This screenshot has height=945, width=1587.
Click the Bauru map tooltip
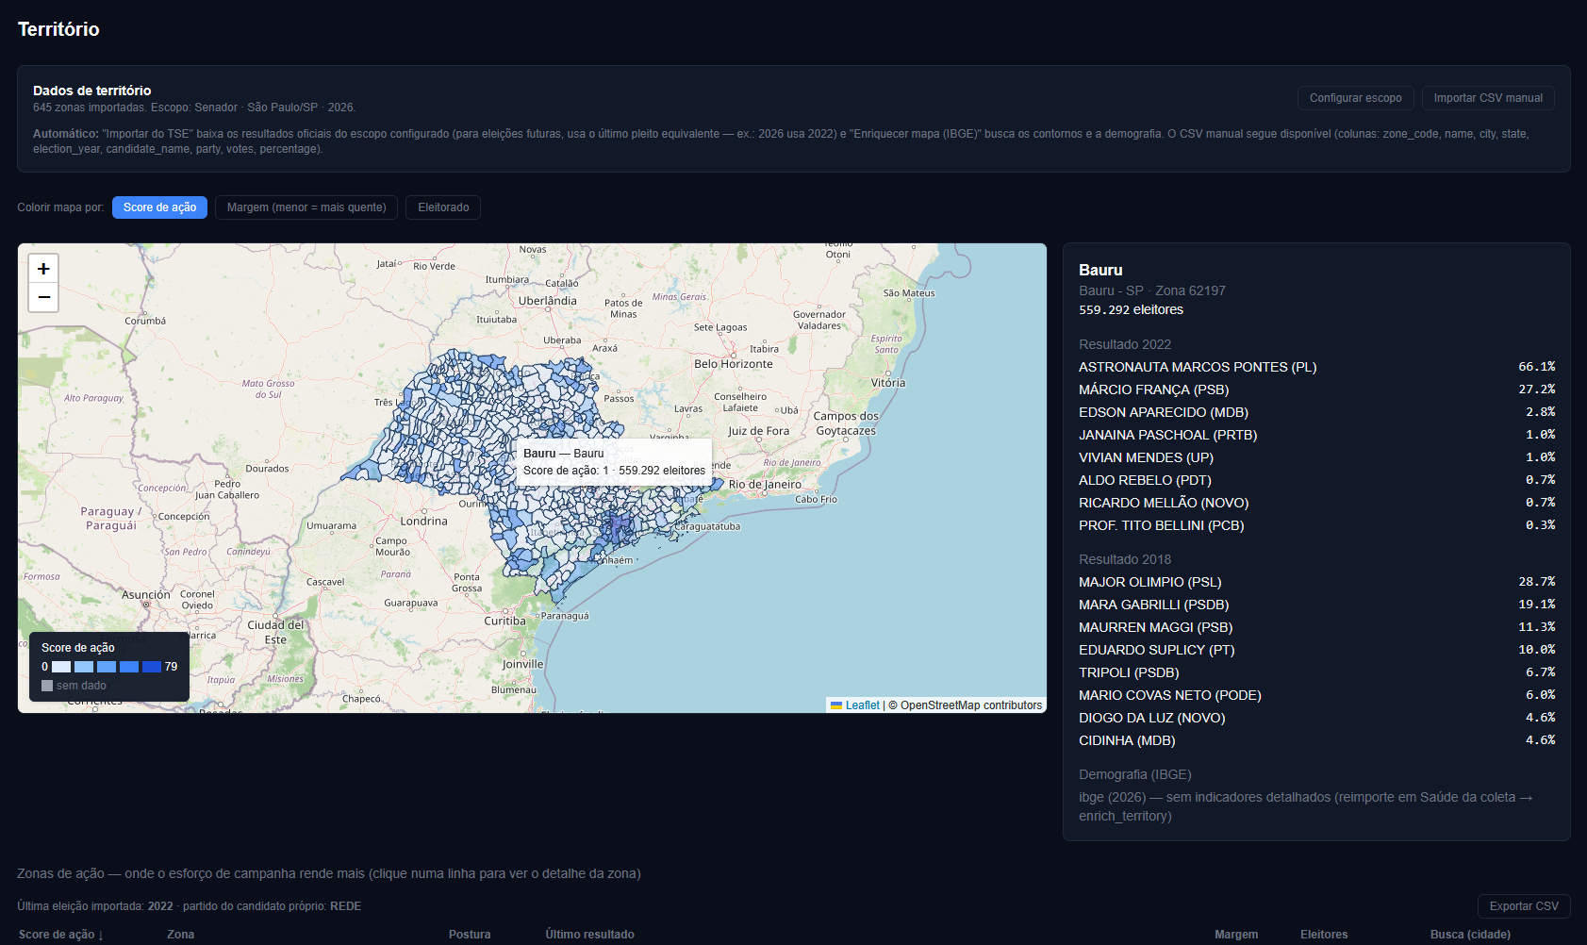(x=614, y=462)
